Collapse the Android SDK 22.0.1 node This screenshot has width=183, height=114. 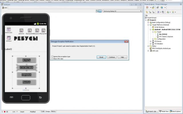click(x=151, y=29)
